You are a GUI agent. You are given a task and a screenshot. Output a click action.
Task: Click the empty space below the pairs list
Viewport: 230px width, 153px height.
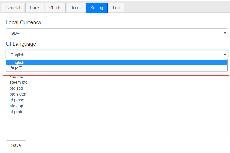(116, 124)
